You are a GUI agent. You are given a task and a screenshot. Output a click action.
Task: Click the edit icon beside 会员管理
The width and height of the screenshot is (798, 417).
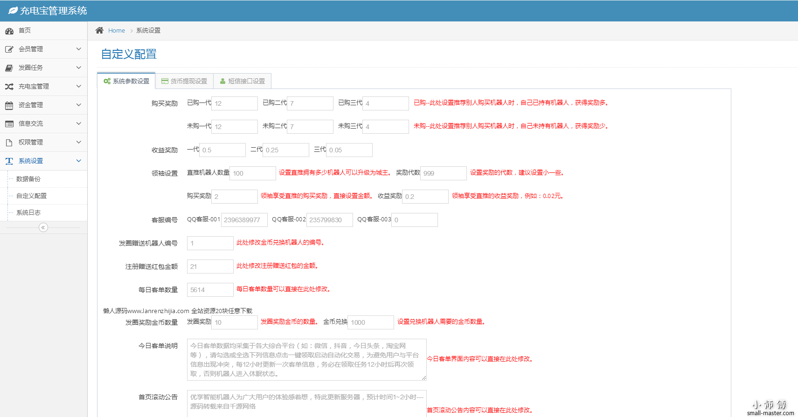coord(9,49)
